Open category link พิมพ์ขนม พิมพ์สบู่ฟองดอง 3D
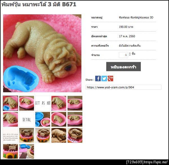 pos(136,17)
